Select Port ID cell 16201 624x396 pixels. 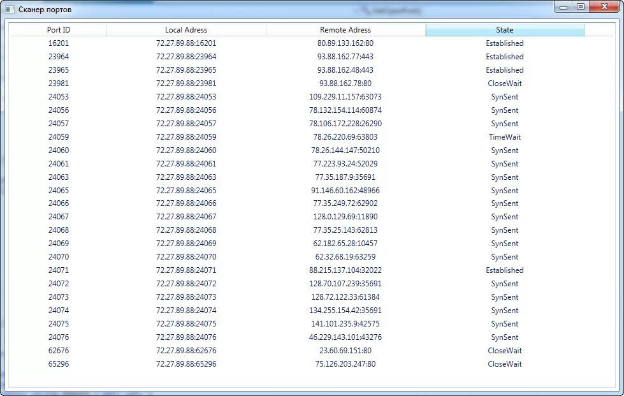[x=59, y=43]
